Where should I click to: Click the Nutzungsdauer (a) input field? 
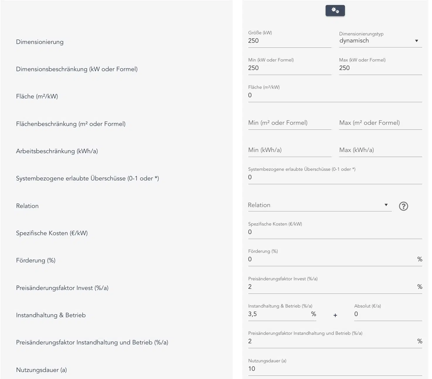(335, 369)
